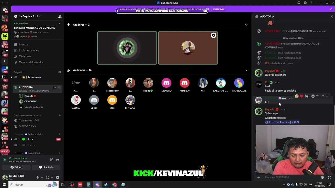The width and height of the screenshot is (335, 188).
Task: Focus the Mensaje AUDITORIA input box
Action: click(292, 177)
